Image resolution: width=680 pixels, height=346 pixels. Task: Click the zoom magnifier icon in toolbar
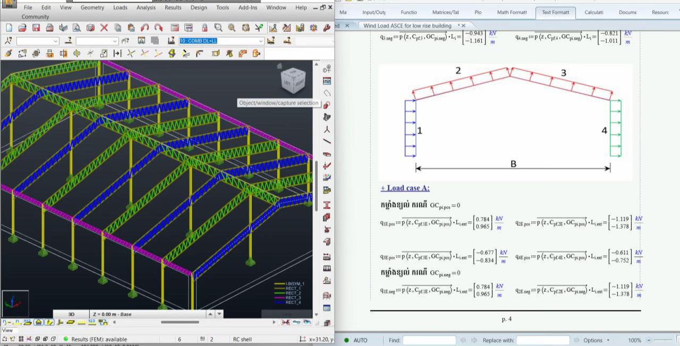click(x=218, y=28)
